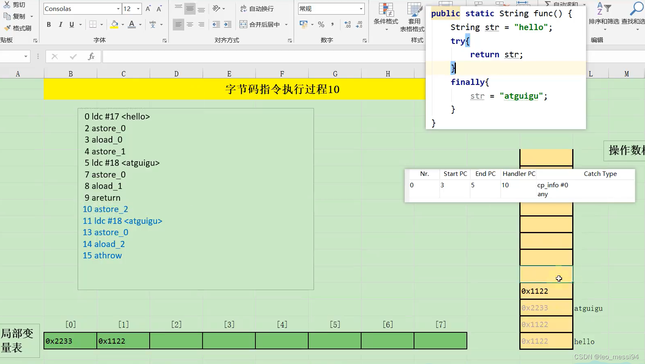Click bytecode line '10 astore_2'
This screenshot has height=364, width=645.
point(105,209)
